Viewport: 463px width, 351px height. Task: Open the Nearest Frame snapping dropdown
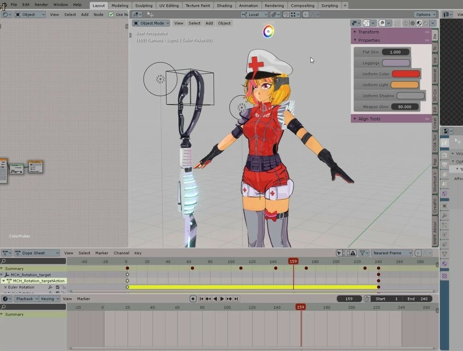coord(392,253)
